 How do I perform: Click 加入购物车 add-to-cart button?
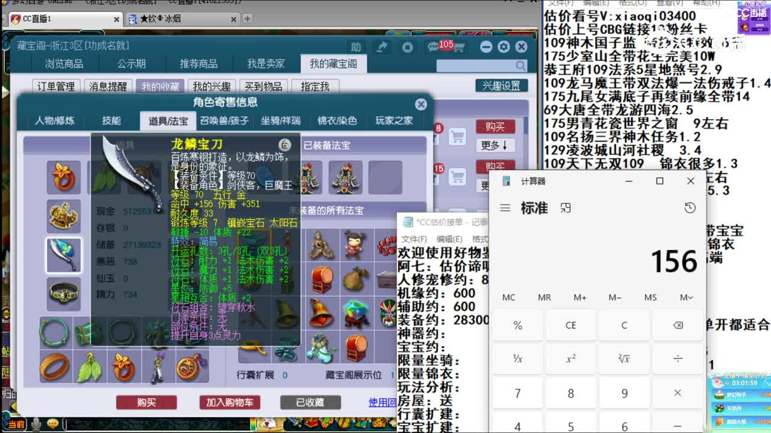(229, 402)
